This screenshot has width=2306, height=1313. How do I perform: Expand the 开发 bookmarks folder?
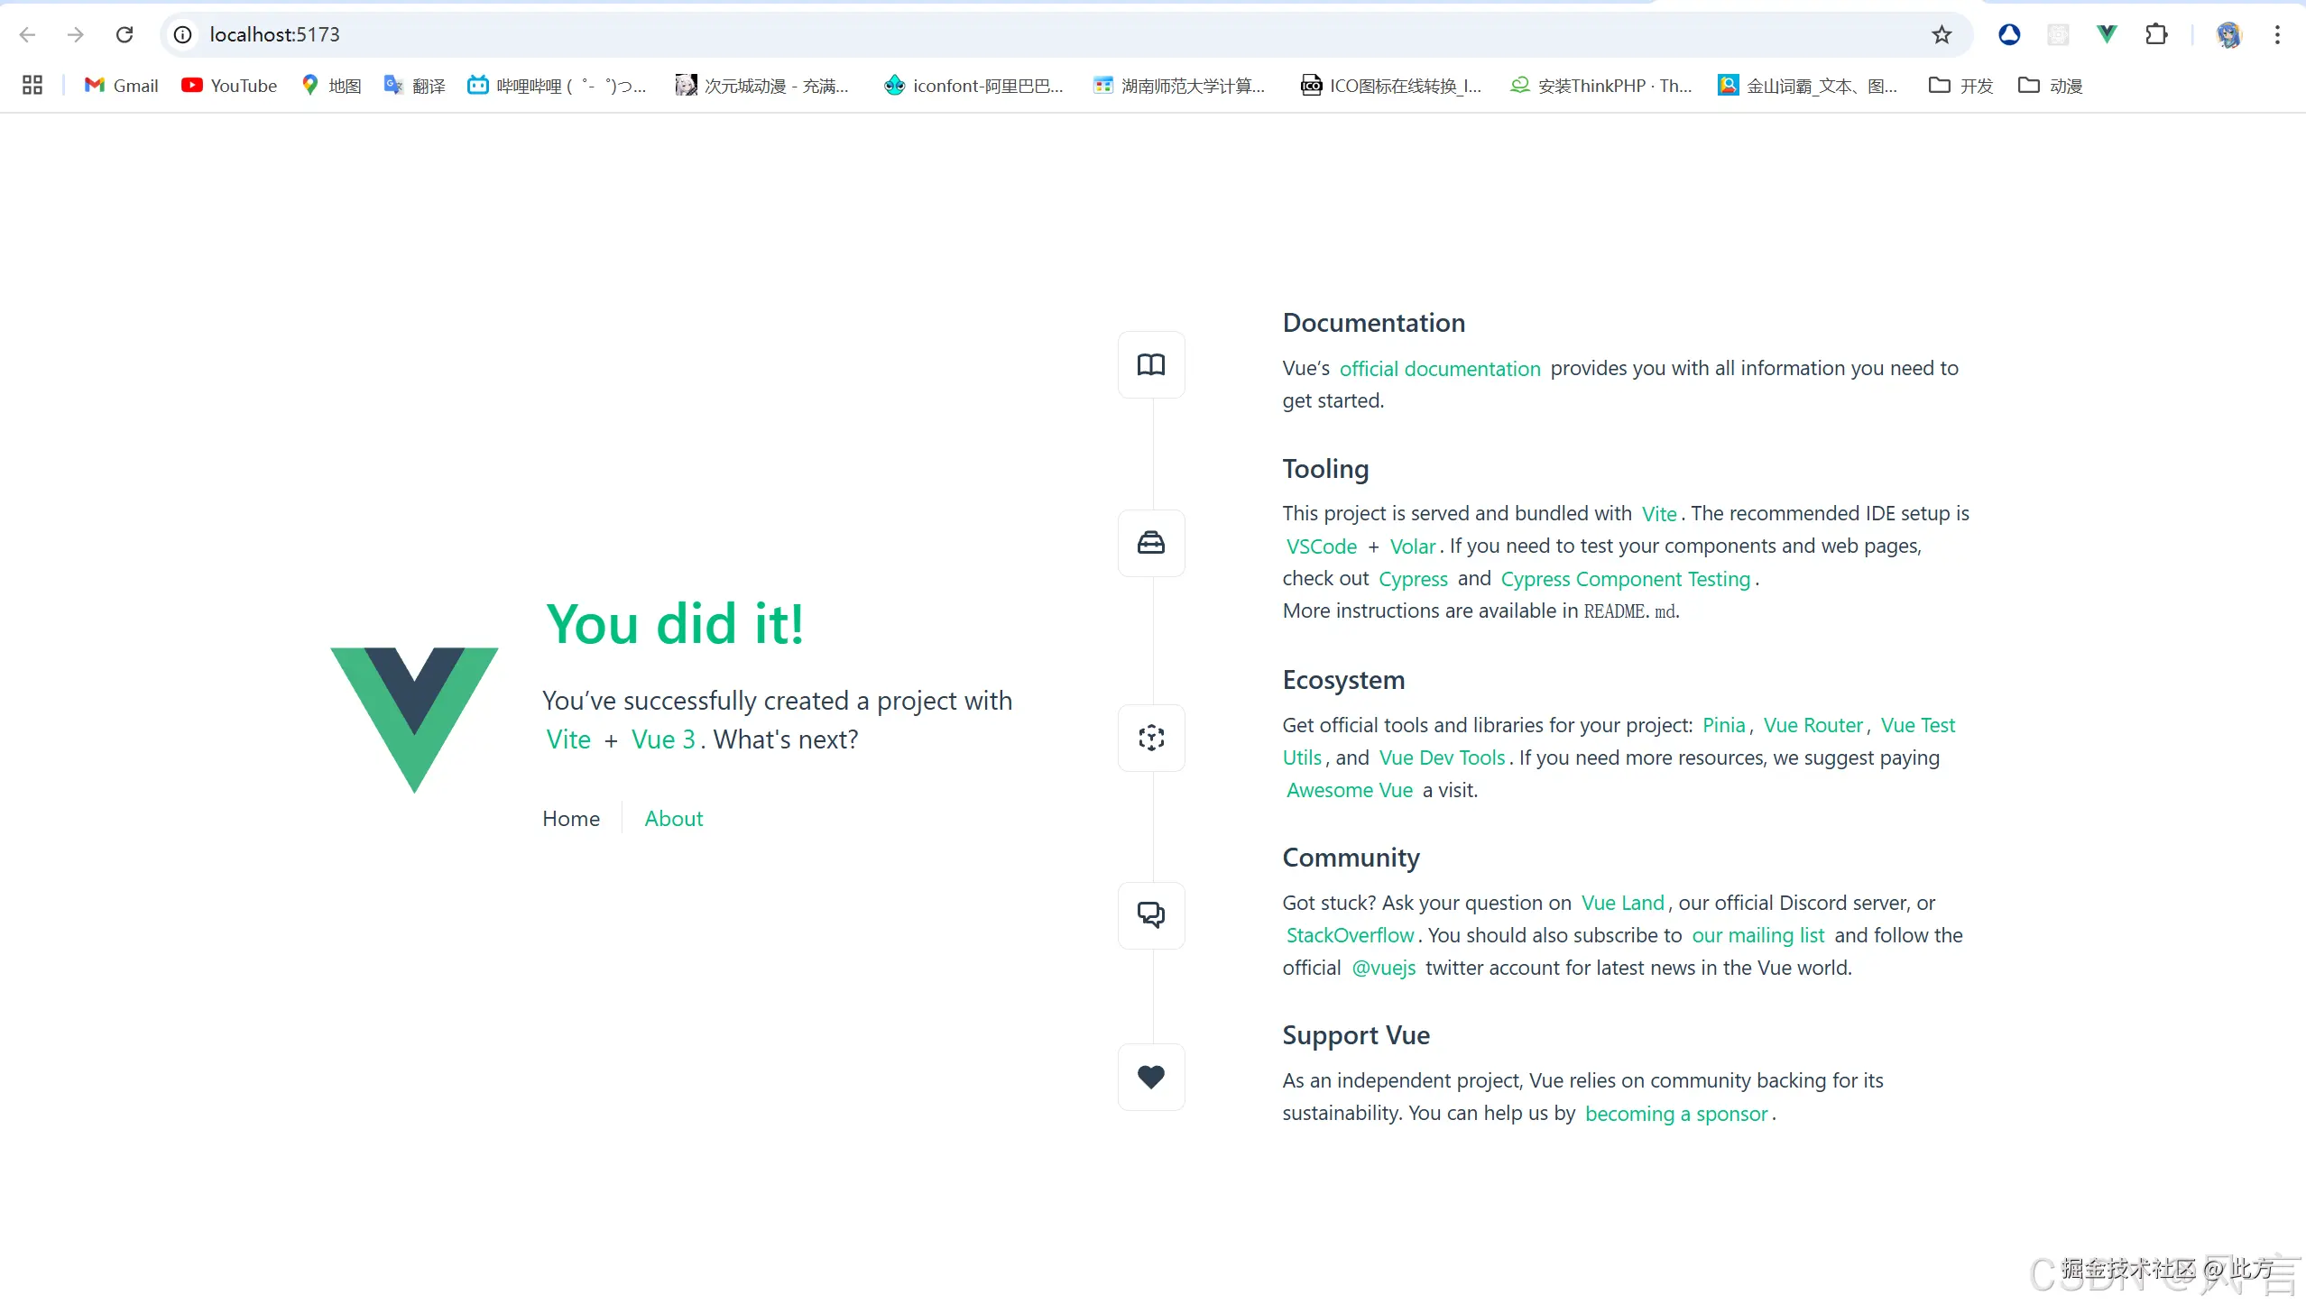click(1960, 86)
